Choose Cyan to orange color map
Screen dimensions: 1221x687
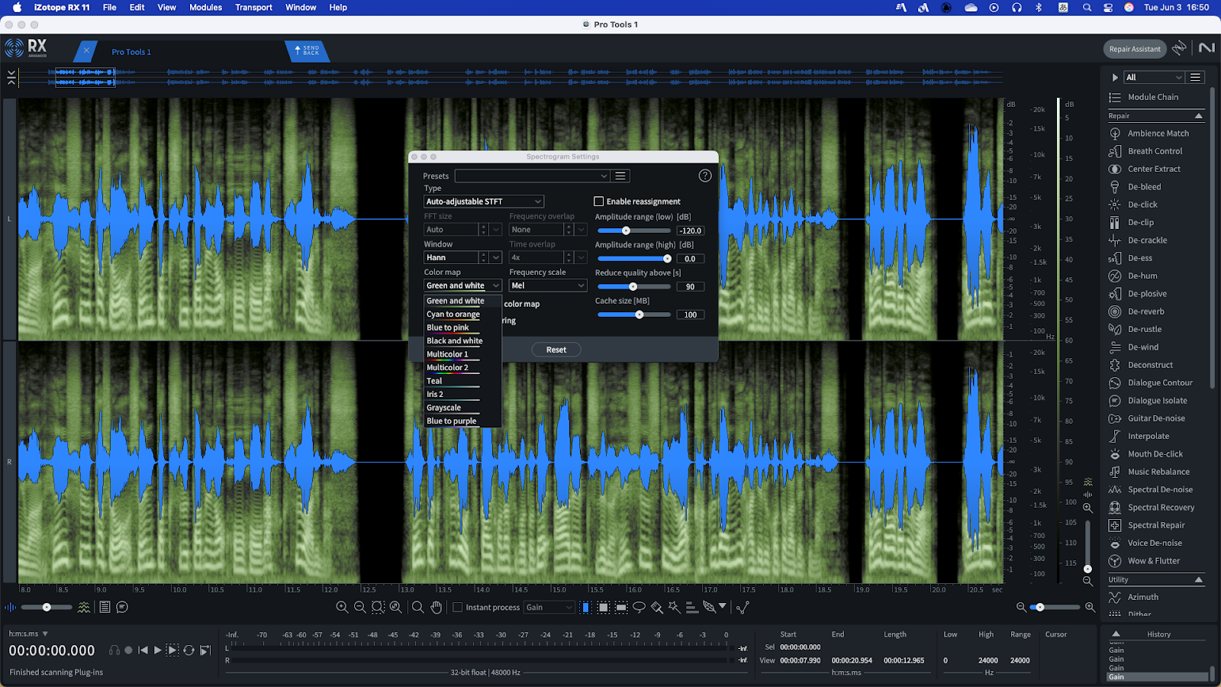453,314
